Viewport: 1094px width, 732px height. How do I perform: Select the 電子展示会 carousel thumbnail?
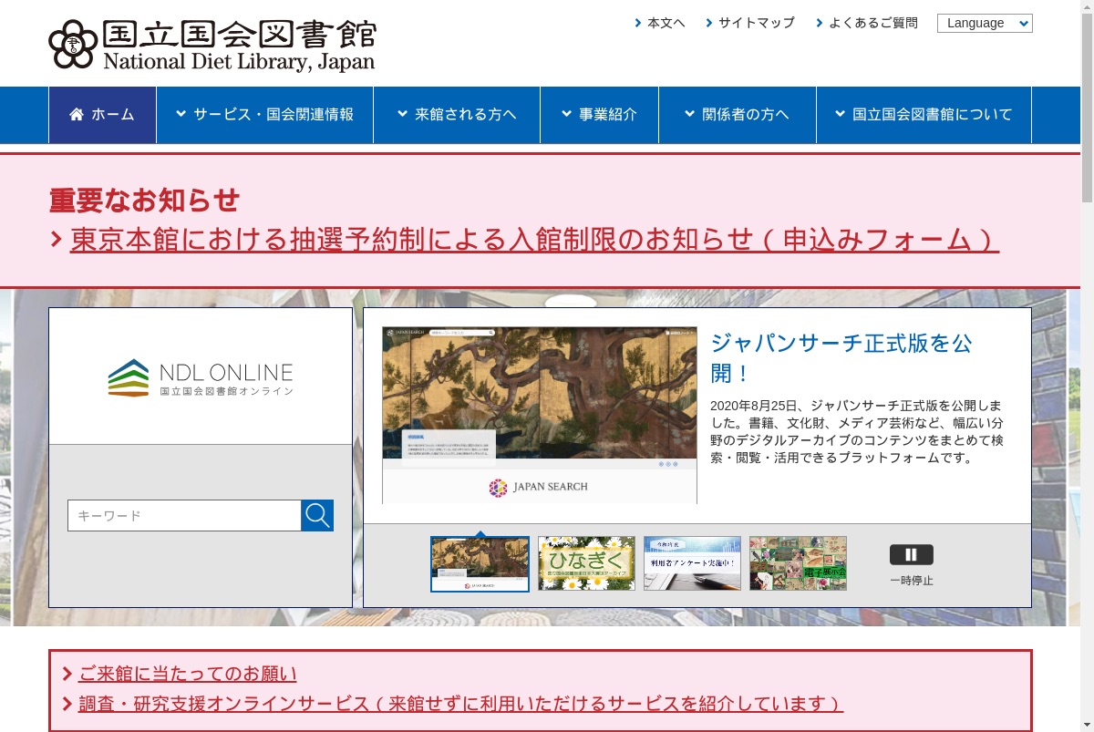[x=798, y=563]
